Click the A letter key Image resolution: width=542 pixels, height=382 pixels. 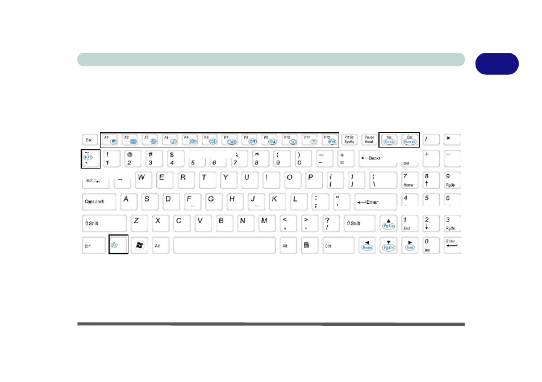tap(128, 202)
